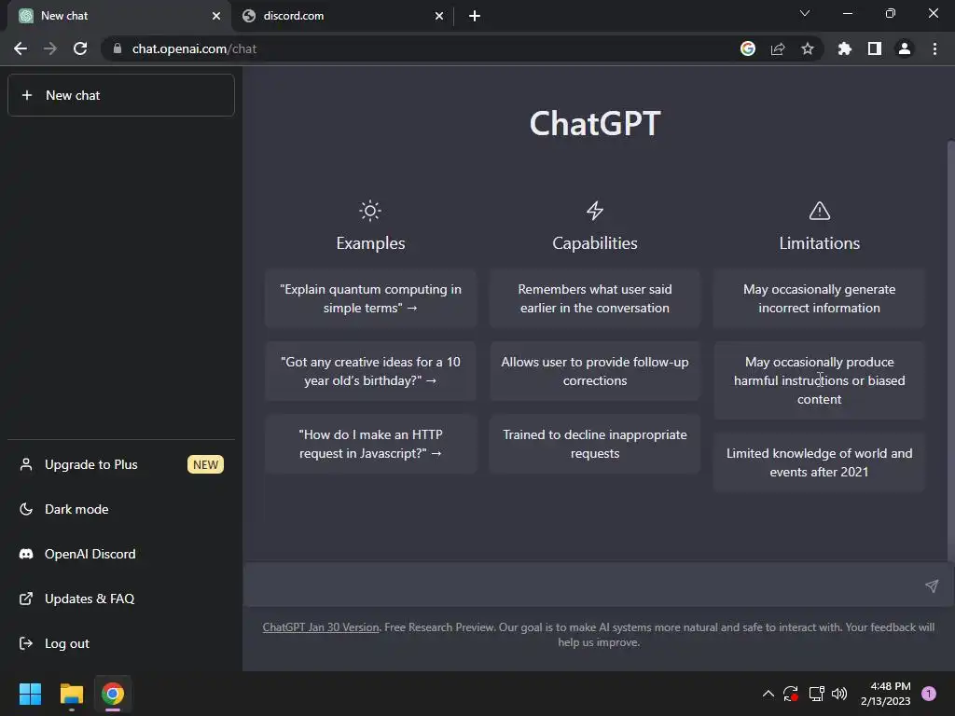The width and height of the screenshot is (955, 716).
Task: Click the sync status tray icon
Action: point(791,694)
